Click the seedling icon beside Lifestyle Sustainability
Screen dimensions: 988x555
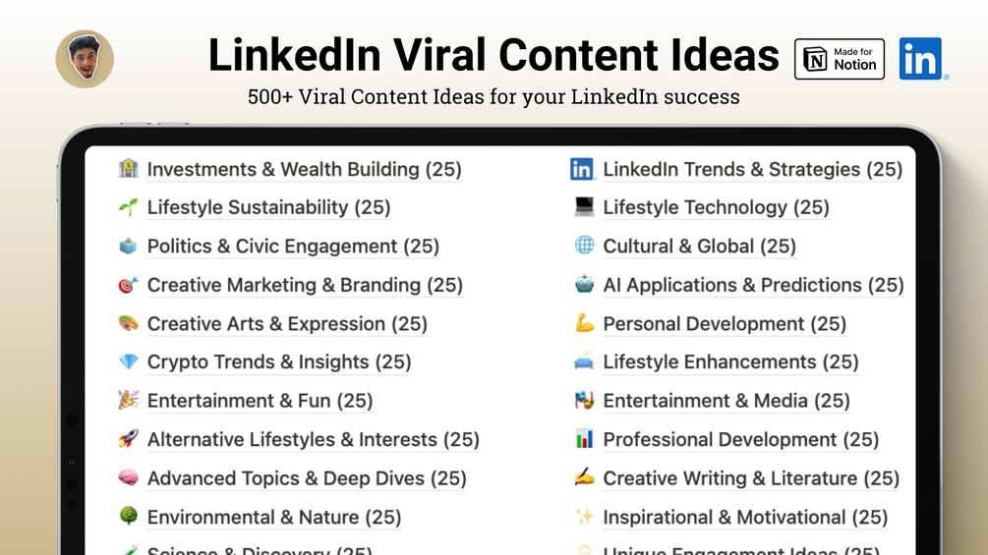click(x=129, y=207)
